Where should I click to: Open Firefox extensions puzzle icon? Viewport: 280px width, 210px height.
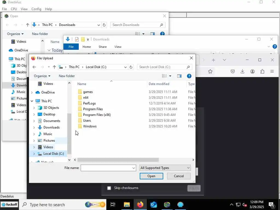[262, 72]
